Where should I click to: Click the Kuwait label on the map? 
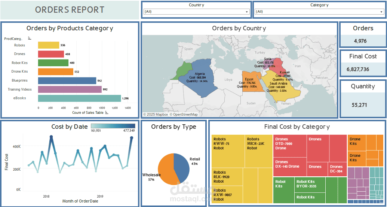(284, 73)
